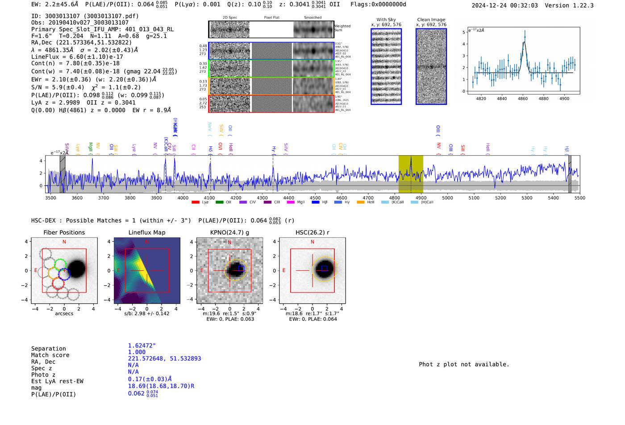Image resolution: width=625 pixels, height=425 pixels.
Task: Click the blue square on HSC image
Action: click(325, 268)
